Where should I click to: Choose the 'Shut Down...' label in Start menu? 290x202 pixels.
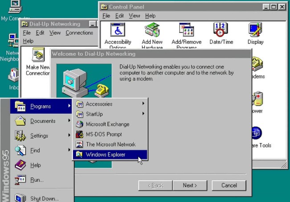45,199
